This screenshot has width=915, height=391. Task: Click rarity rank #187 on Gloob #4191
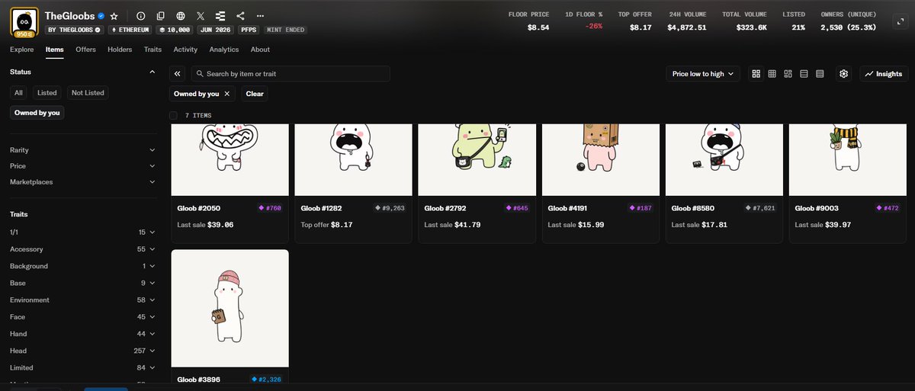(x=640, y=208)
